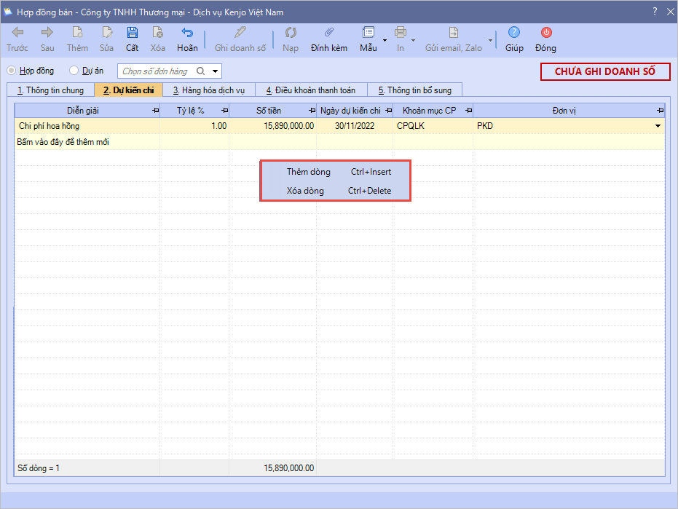Pin the Diễn giải column
678x509 pixels.
tap(155, 111)
